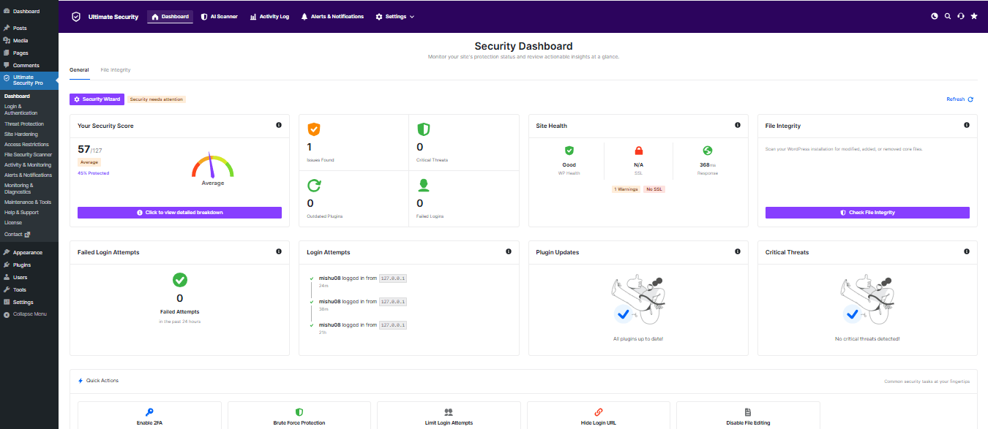Screen dimensions: 988x429
Task: Open Threat Protection in the sidebar menu
Action: 24,124
